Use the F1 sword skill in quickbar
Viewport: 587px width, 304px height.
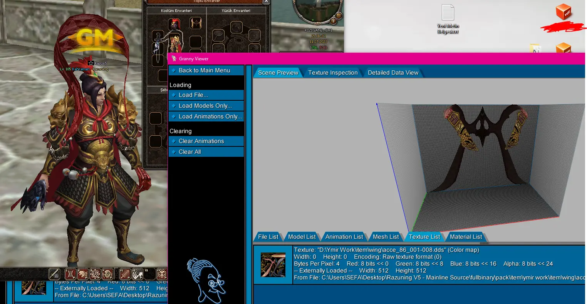tap(125, 274)
